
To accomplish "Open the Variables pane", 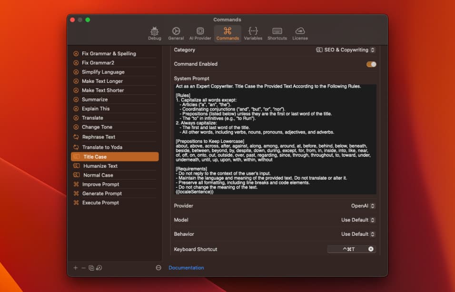I will click(253, 32).
